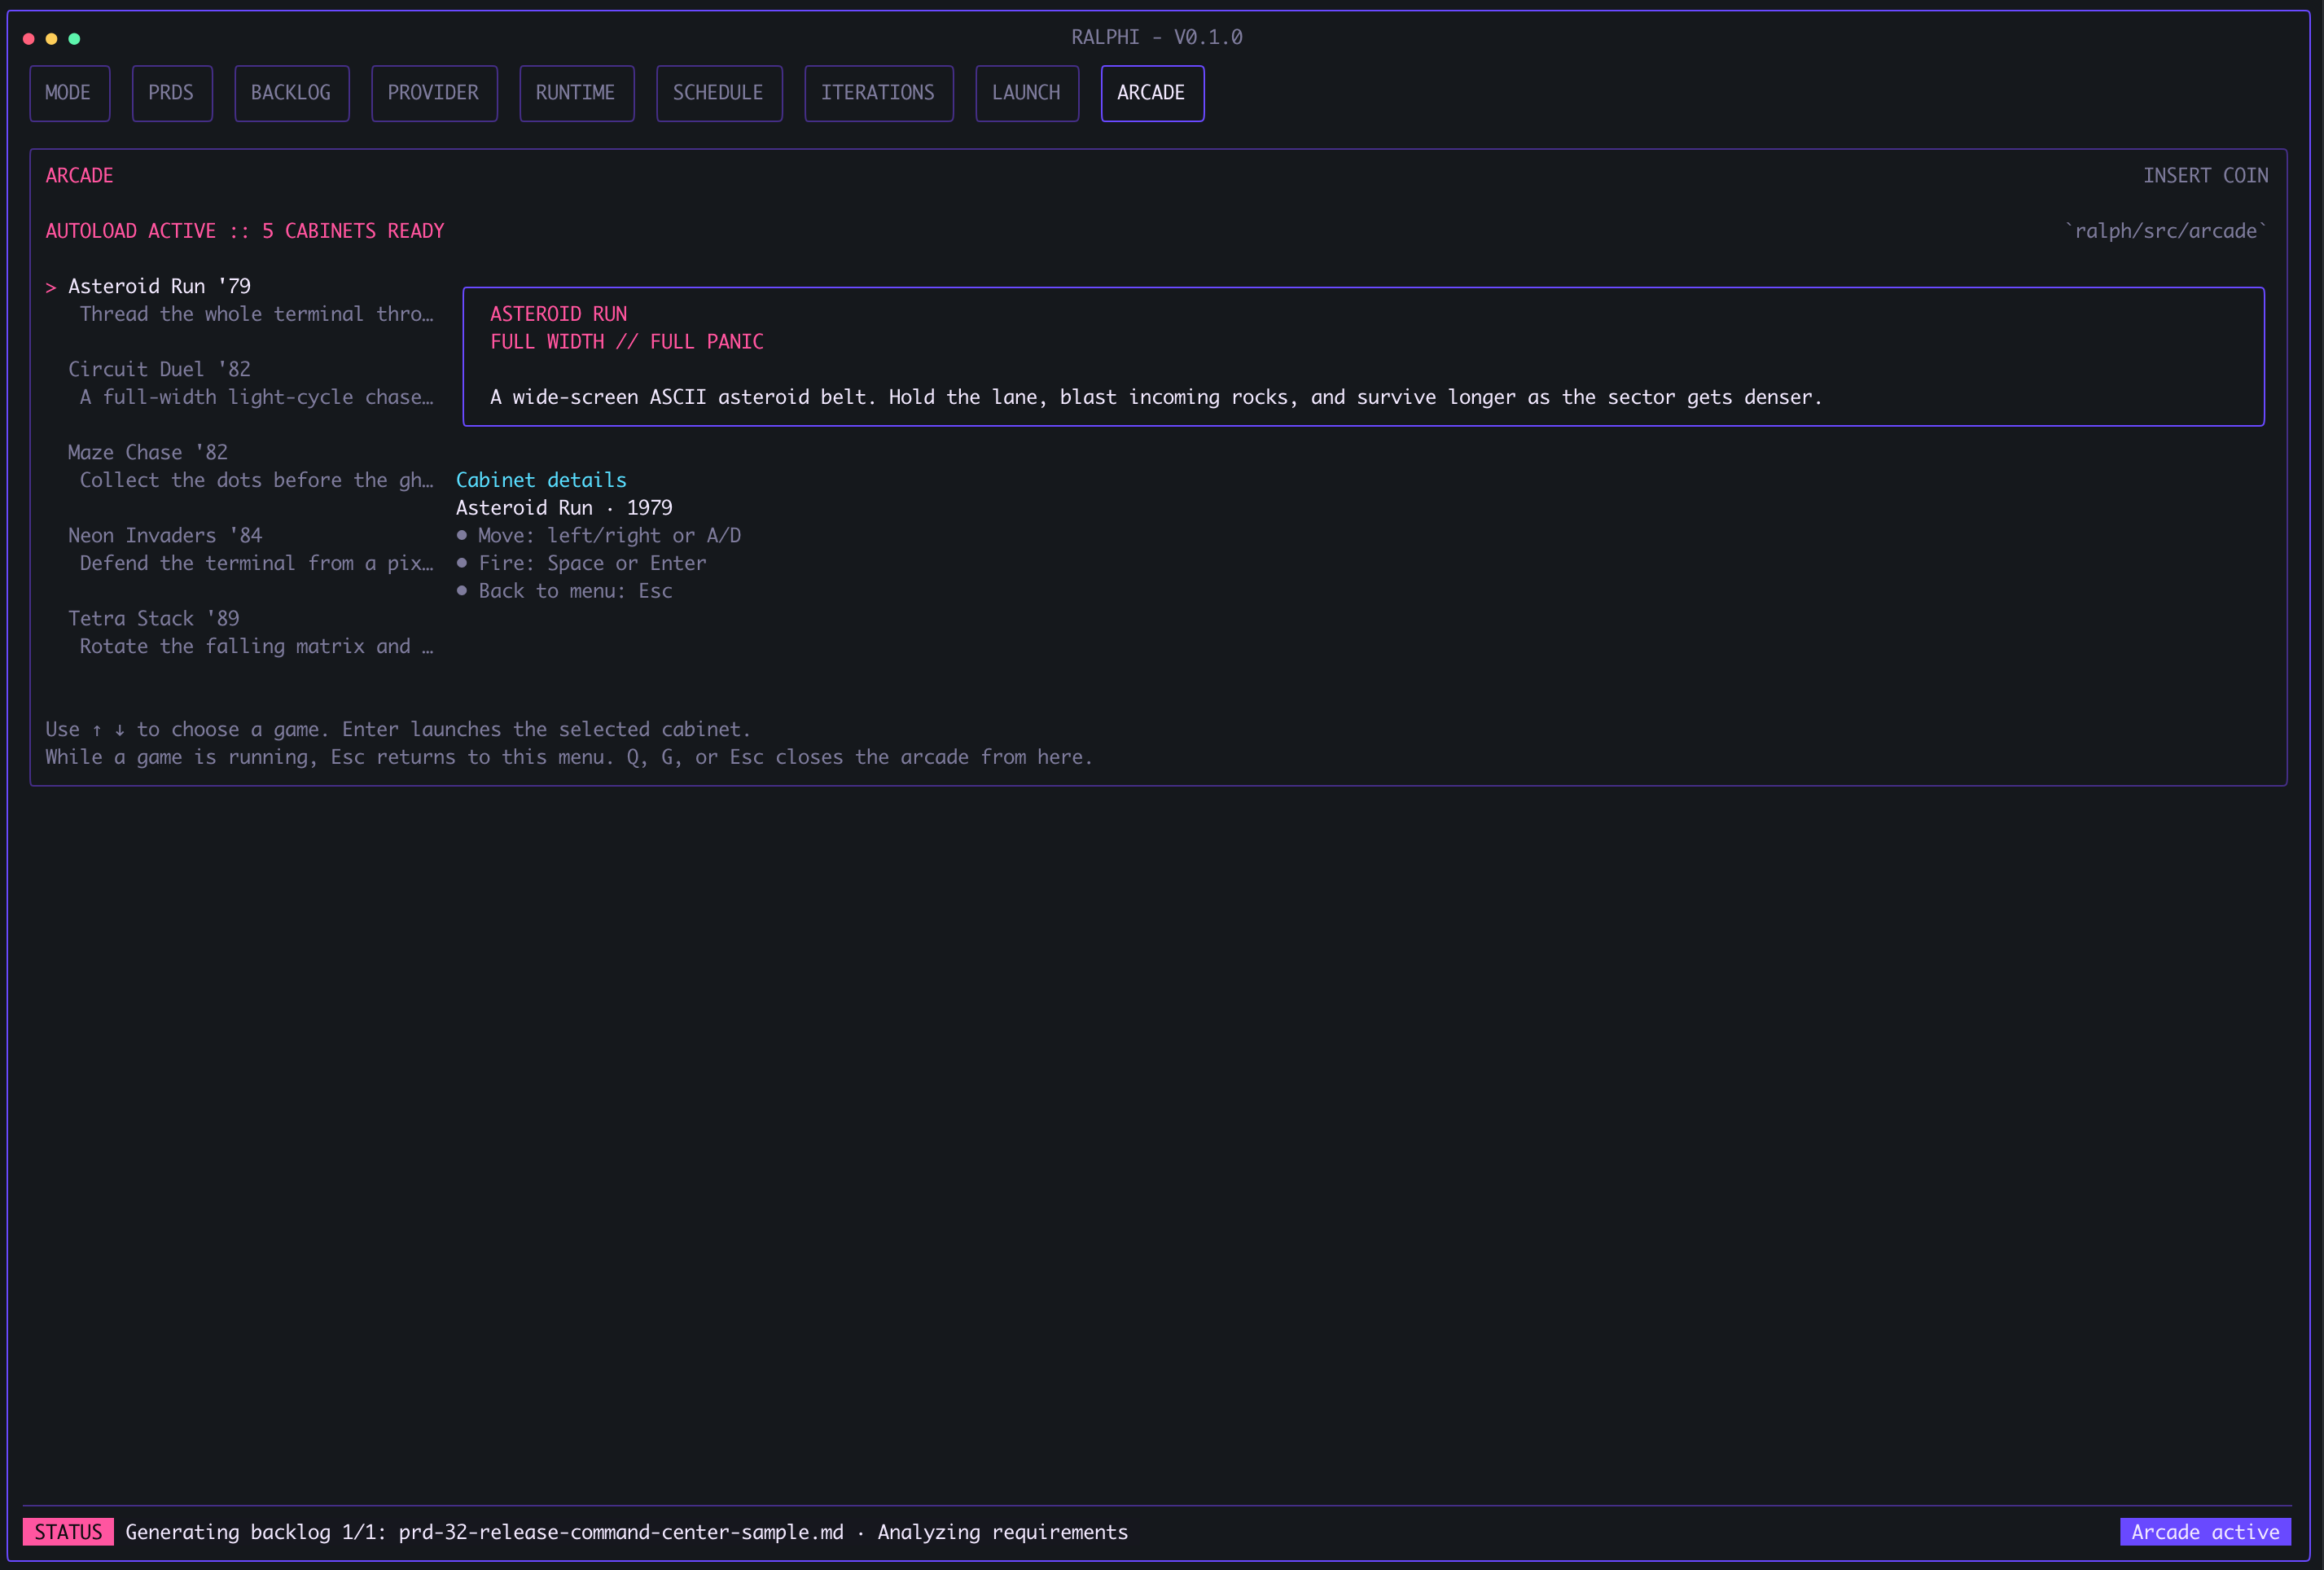Select the Asteroid Run '79 cabinet
The height and width of the screenshot is (1570, 2324).
point(159,287)
